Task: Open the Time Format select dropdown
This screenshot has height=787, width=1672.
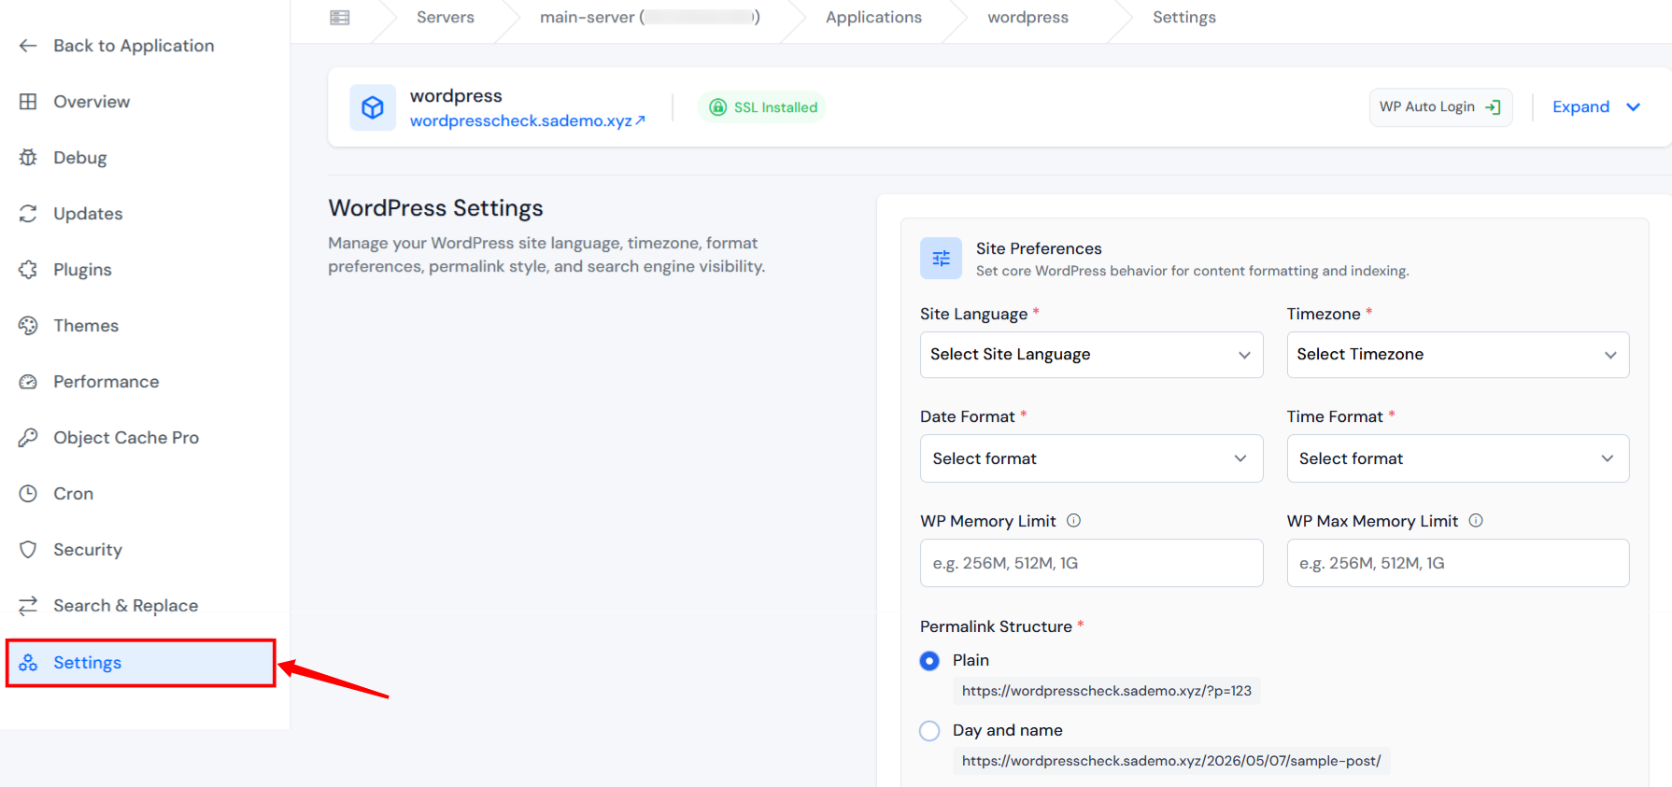Action: (x=1458, y=458)
